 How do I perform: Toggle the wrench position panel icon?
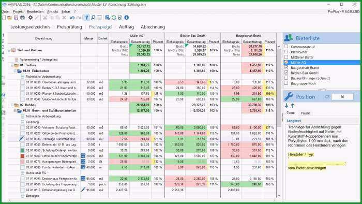(86, 18)
